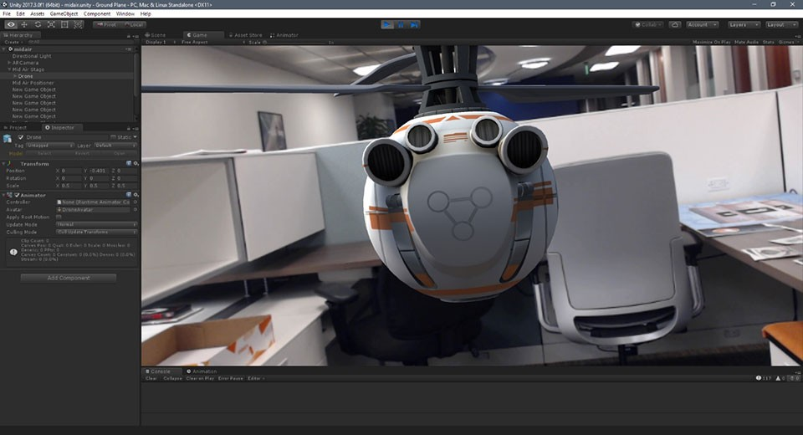Viewport: 803px width, 435px height.
Task: Click the Play button
Action: 387,24
